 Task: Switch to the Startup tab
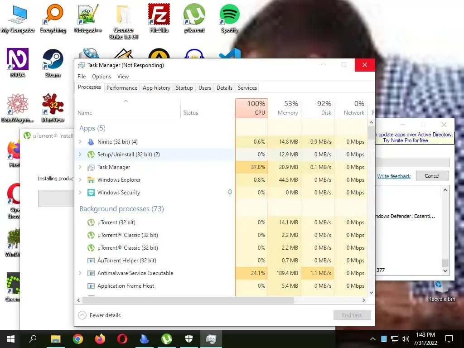(184, 88)
